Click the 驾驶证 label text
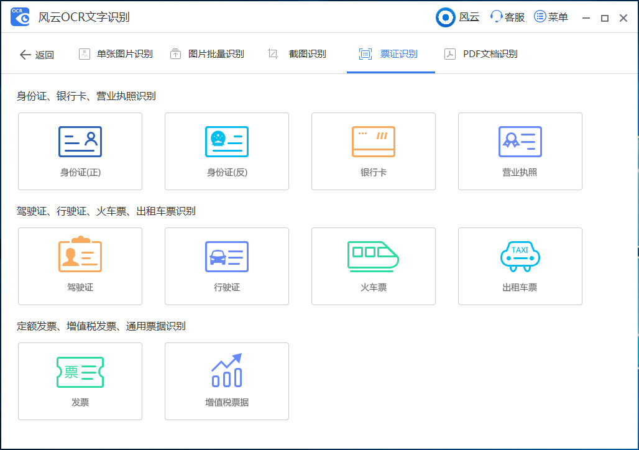The image size is (639, 450). point(80,287)
